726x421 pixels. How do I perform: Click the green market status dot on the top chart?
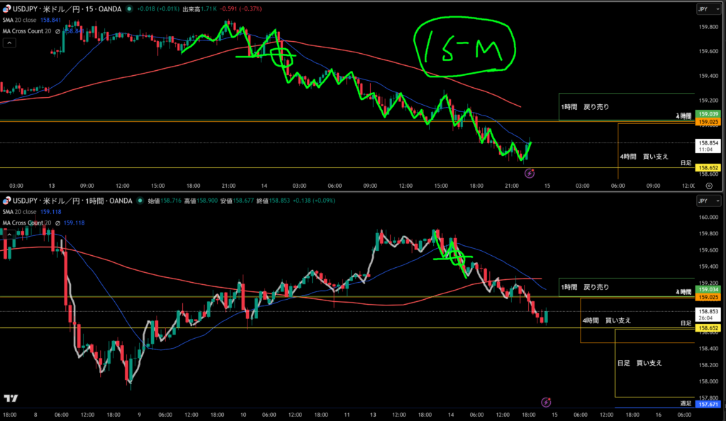click(128, 9)
